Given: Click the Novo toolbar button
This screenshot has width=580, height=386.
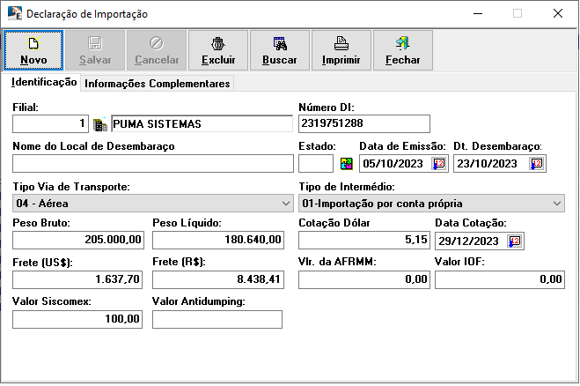Looking at the screenshot, I should point(33,50).
